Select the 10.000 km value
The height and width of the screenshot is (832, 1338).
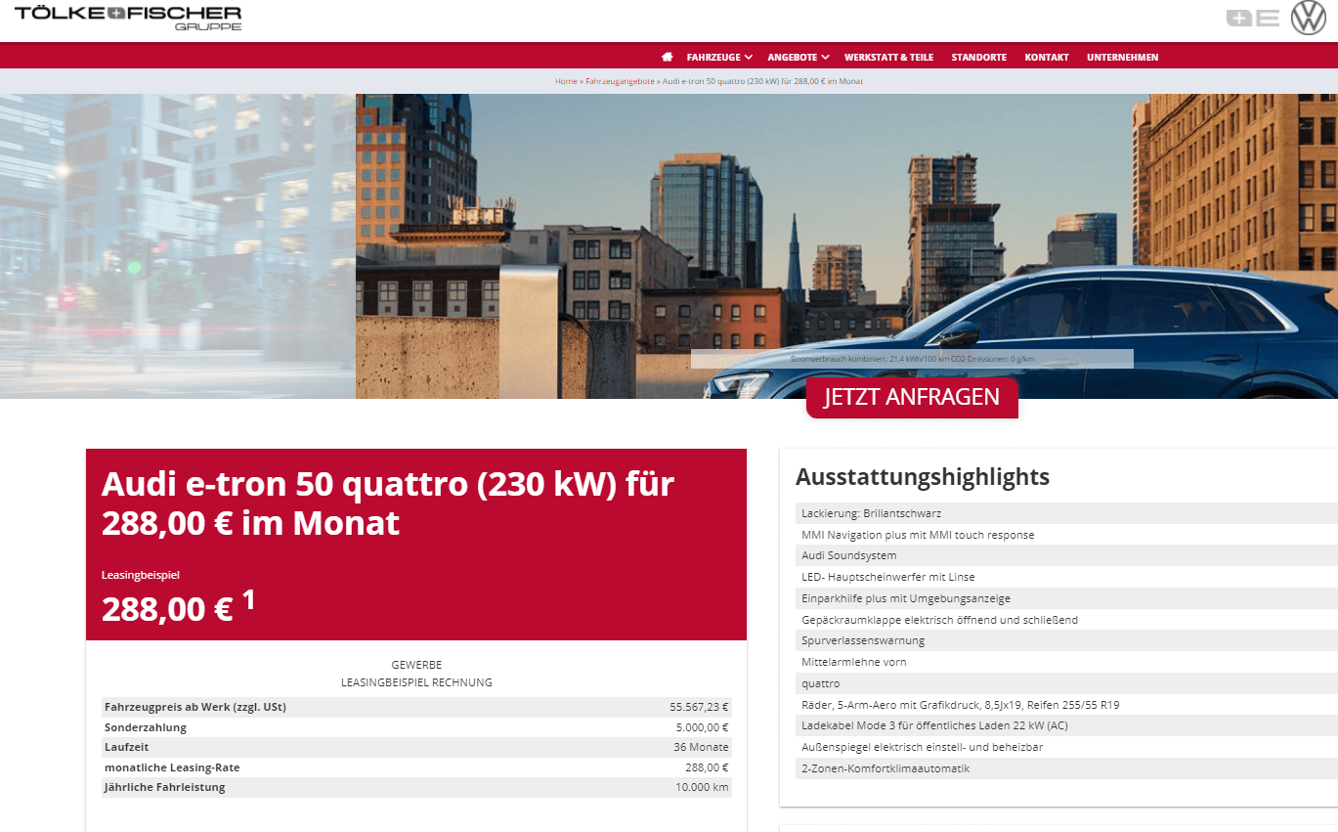point(702,787)
